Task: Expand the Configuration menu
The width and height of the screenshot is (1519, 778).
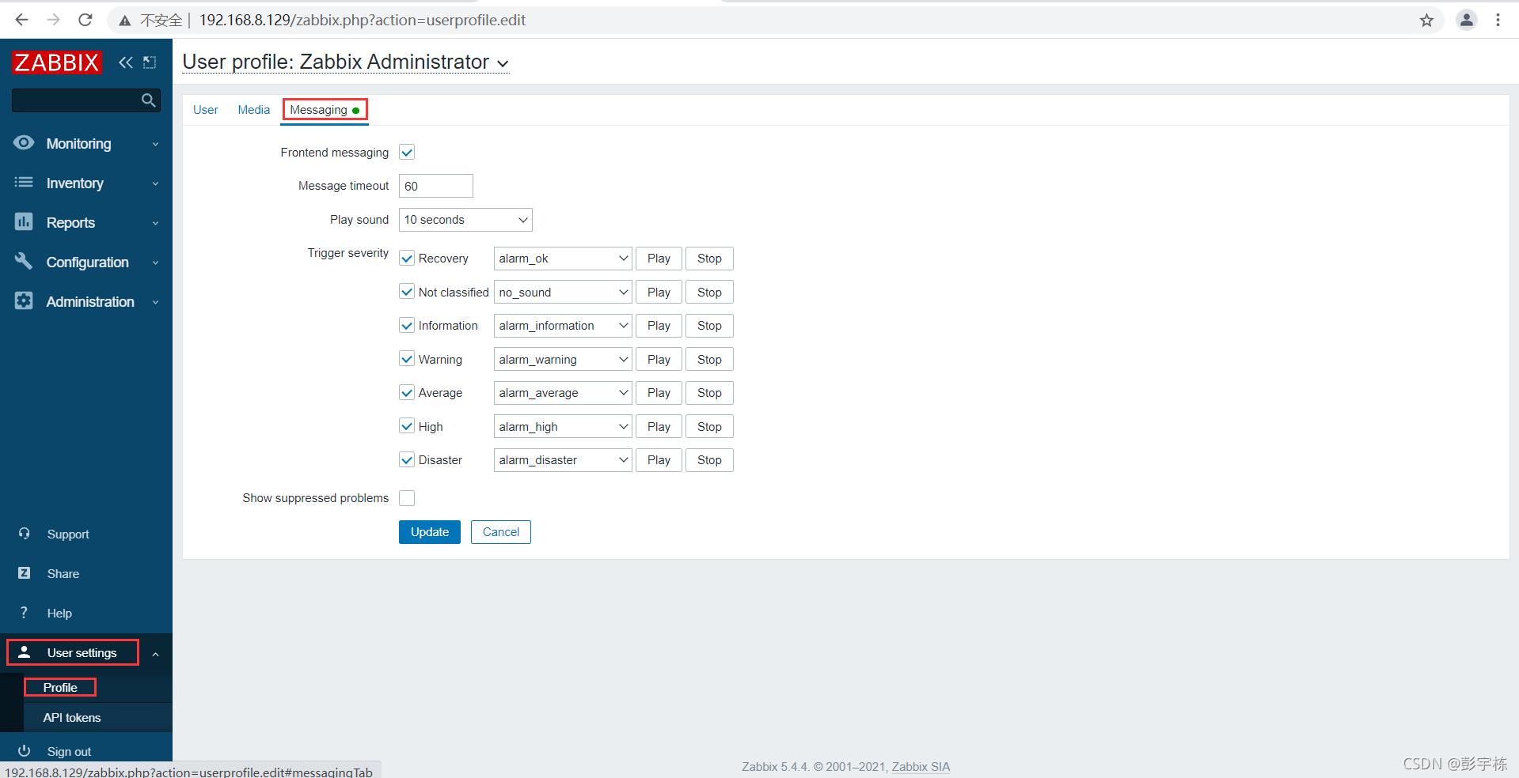Action: [86, 262]
